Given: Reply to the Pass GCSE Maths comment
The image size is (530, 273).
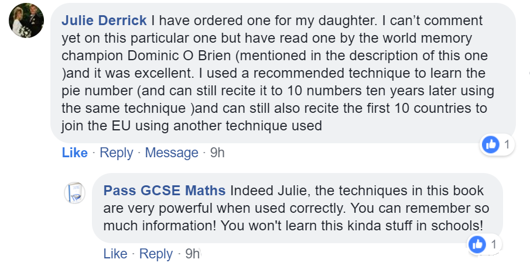Looking at the screenshot, I should pyautogui.click(x=156, y=254).
